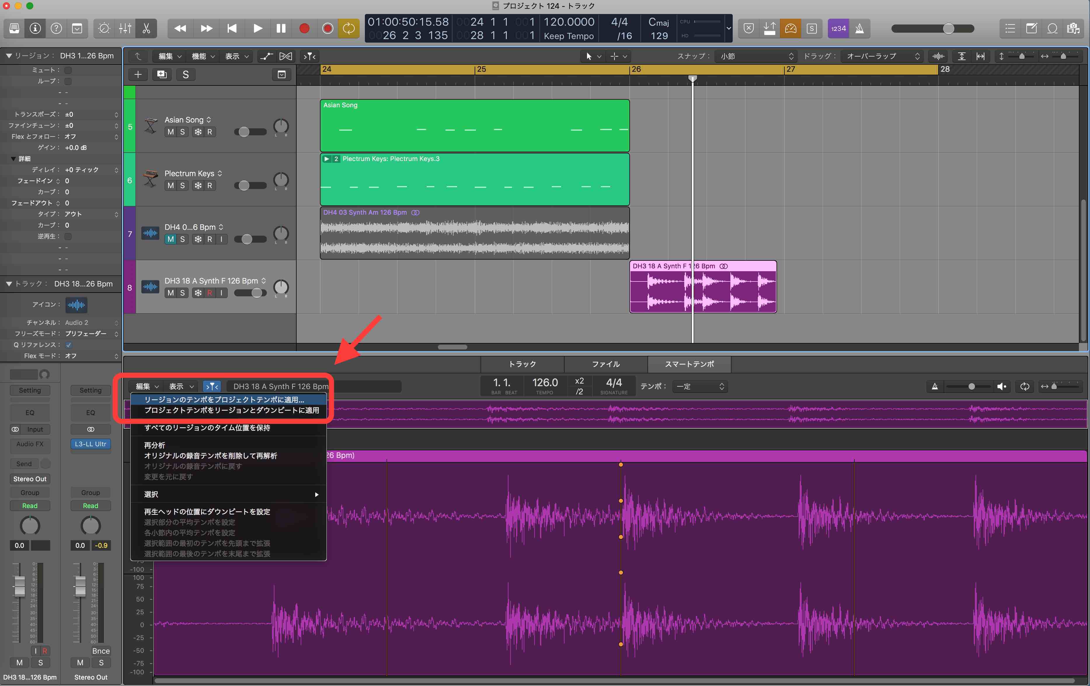Check the ミュート region checkbox
Image resolution: width=1090 pixels, height=686 pixels.
pyautogui.click(x=68, y=70)
